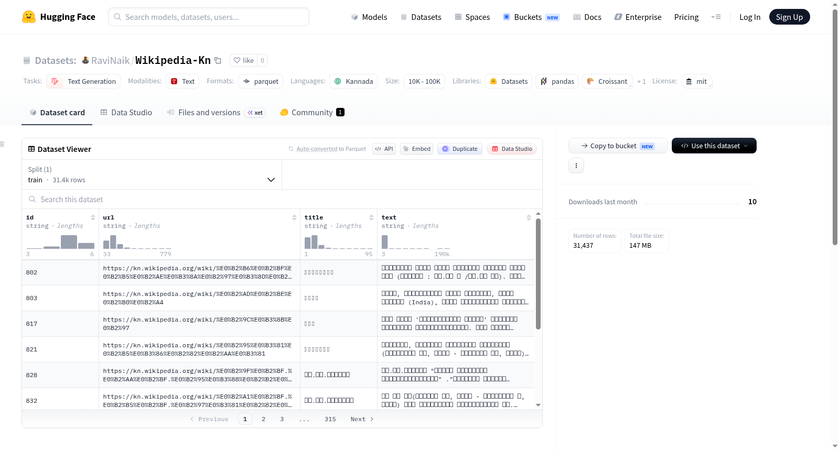Click the id lengths histogram

click(60, 242)
